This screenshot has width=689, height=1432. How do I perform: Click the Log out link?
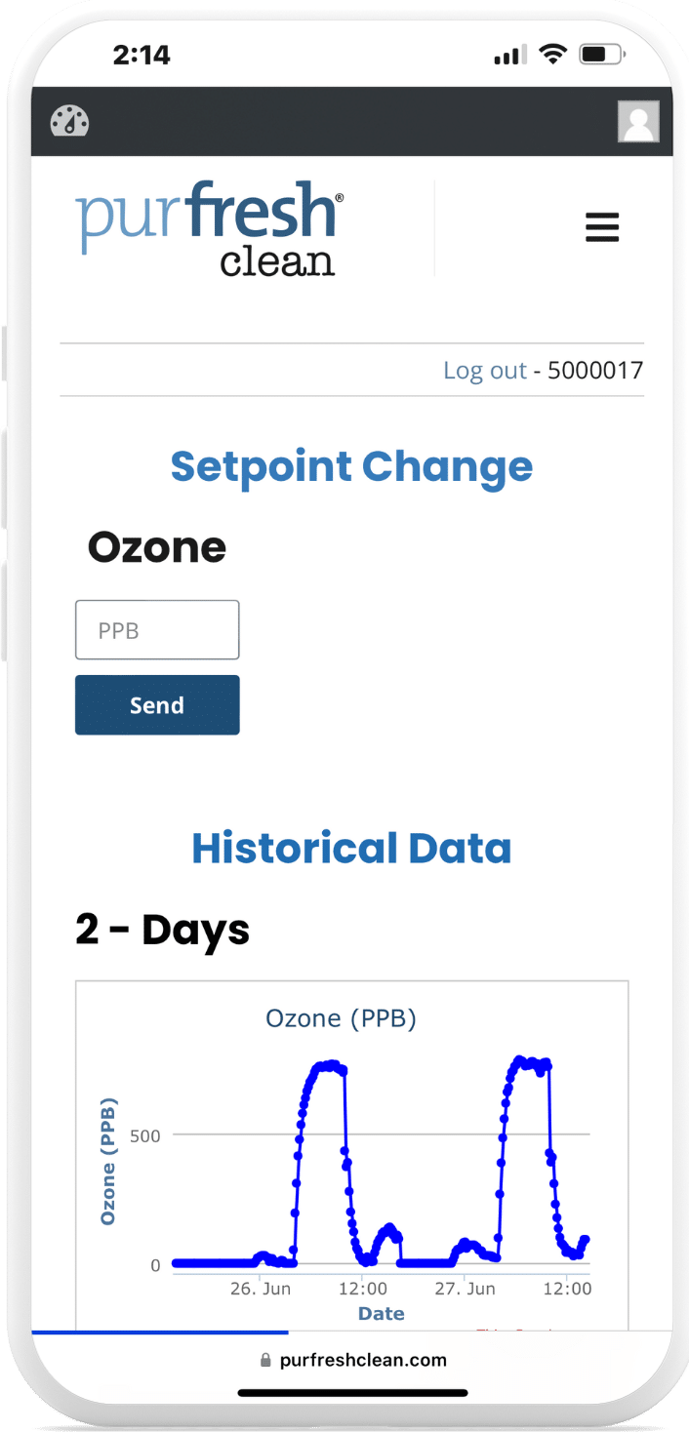pos(485,371)
